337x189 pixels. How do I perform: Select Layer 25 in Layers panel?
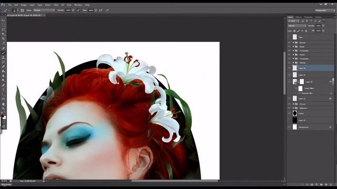tap(311, 75)
